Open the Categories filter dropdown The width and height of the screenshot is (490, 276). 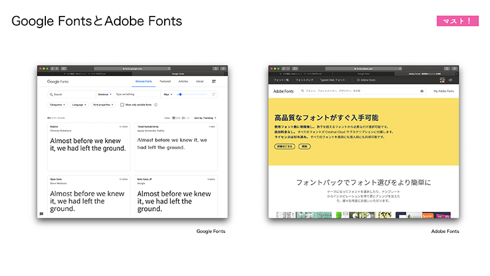58,105
